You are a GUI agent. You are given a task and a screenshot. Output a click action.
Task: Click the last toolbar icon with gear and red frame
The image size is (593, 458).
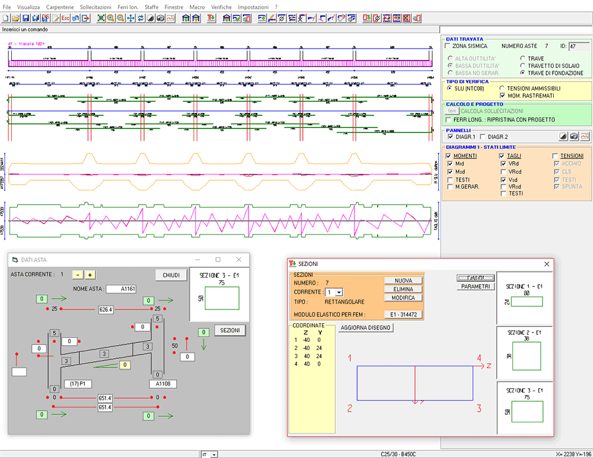(417, 18)
